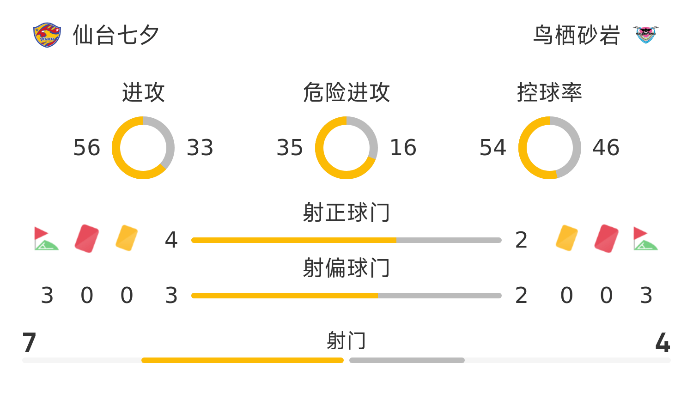This screenshot has height=400, width=693.
Task: Click the 控球率 heading
Action: point(550,92)
